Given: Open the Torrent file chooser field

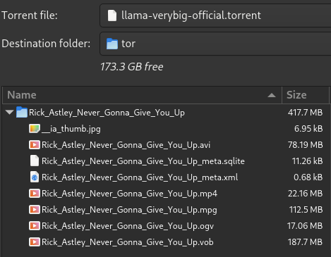Looking at the screenshot, I should pyautogui.click(x=215, y=15).
